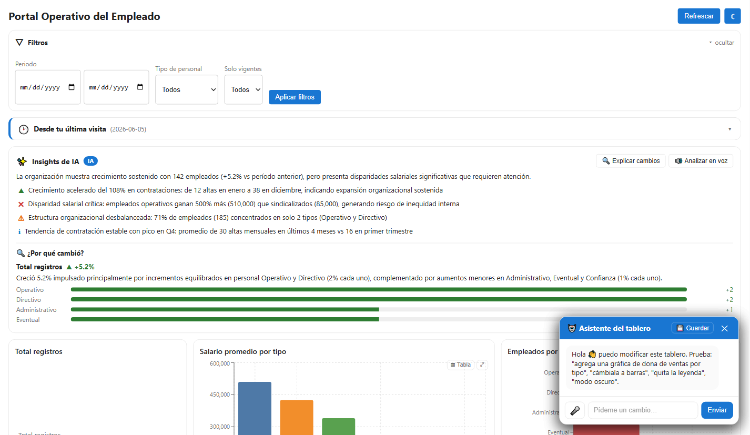Screen dimensions: 750x435
Task: Click the Total registros card title
Action: [39, 351]
